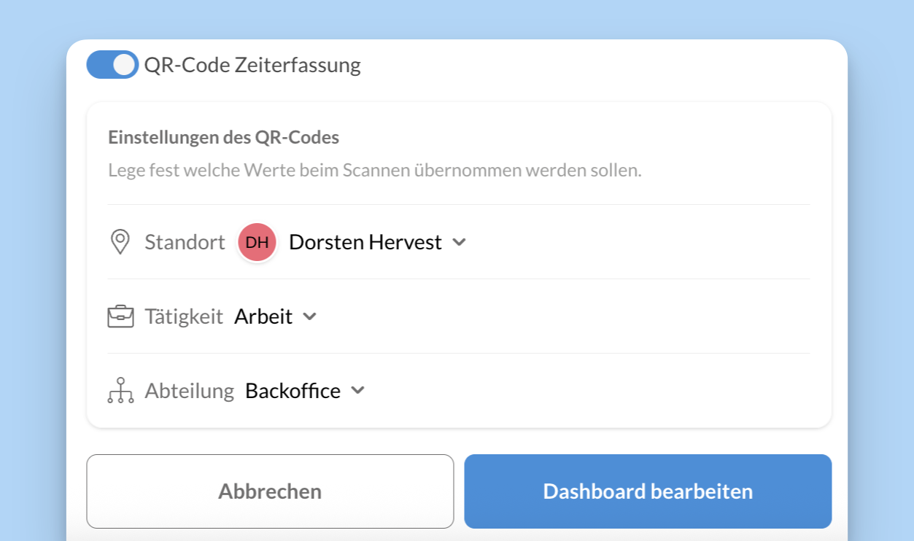Click the red DH avatar badge

tap(257, 242)
